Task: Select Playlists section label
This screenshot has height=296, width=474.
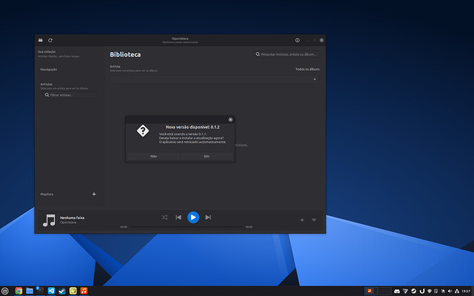Action: coord(47,194)
